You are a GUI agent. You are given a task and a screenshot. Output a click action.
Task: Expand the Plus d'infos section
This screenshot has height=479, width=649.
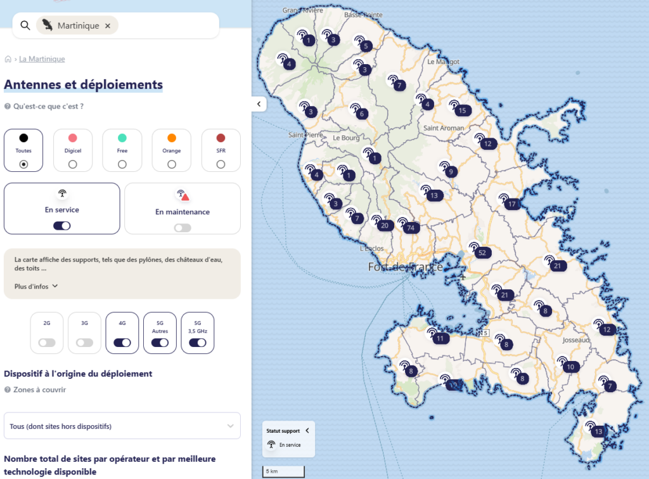(36, 286)
